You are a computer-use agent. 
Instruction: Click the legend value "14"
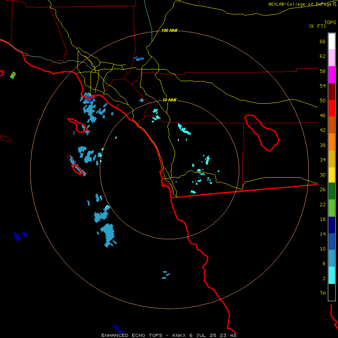[x=323, y=234]
